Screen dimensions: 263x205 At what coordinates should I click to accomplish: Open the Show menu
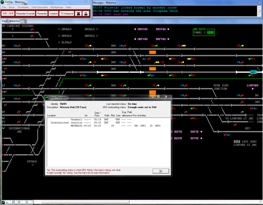click(x=12, y=7)
